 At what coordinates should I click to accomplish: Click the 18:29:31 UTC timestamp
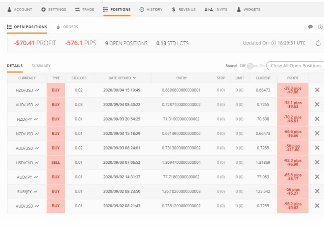pyautogui.click(x=291, y=43)
